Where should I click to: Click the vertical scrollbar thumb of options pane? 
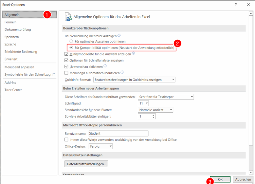click(x=251, y=81)
